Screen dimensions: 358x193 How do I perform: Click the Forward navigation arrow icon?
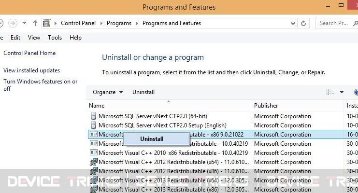click(x=13, y=23)
